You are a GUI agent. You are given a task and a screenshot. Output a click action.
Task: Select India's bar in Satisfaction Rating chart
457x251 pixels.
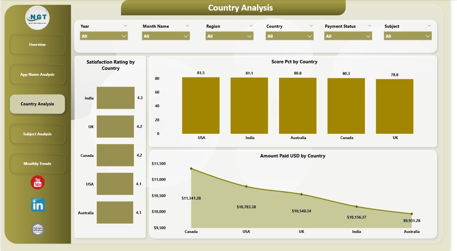tap(115, 98)
